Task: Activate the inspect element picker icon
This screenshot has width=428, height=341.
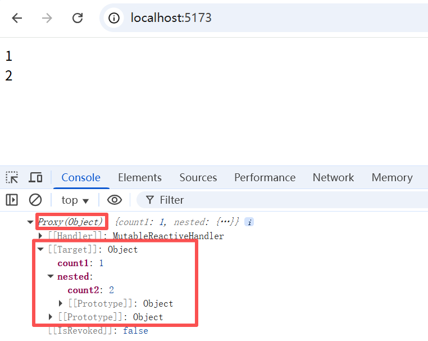Action: pos(12,177)
